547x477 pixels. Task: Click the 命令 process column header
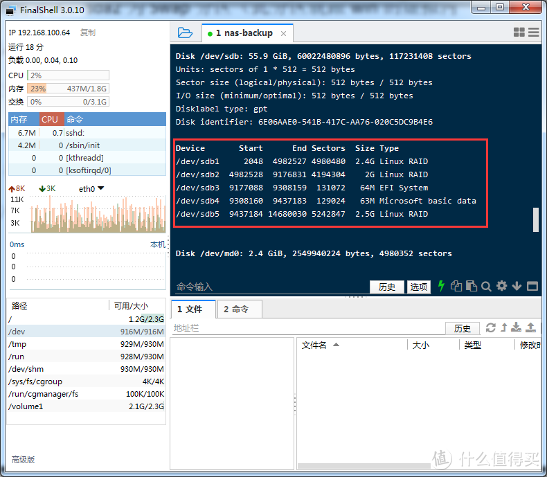click(x=115, y=119)
